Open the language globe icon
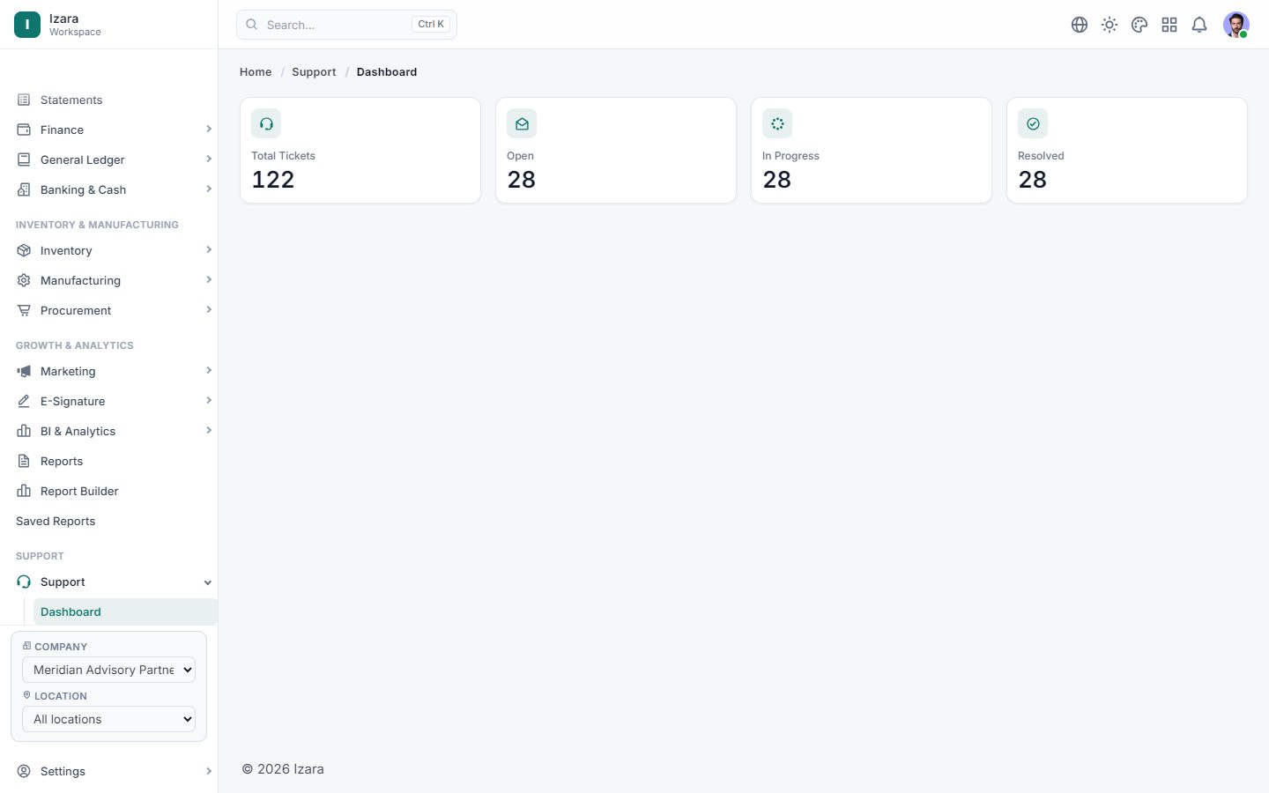Image resolution: width=1269 pixels, height=793 pixels. (x=1080, y=25)
